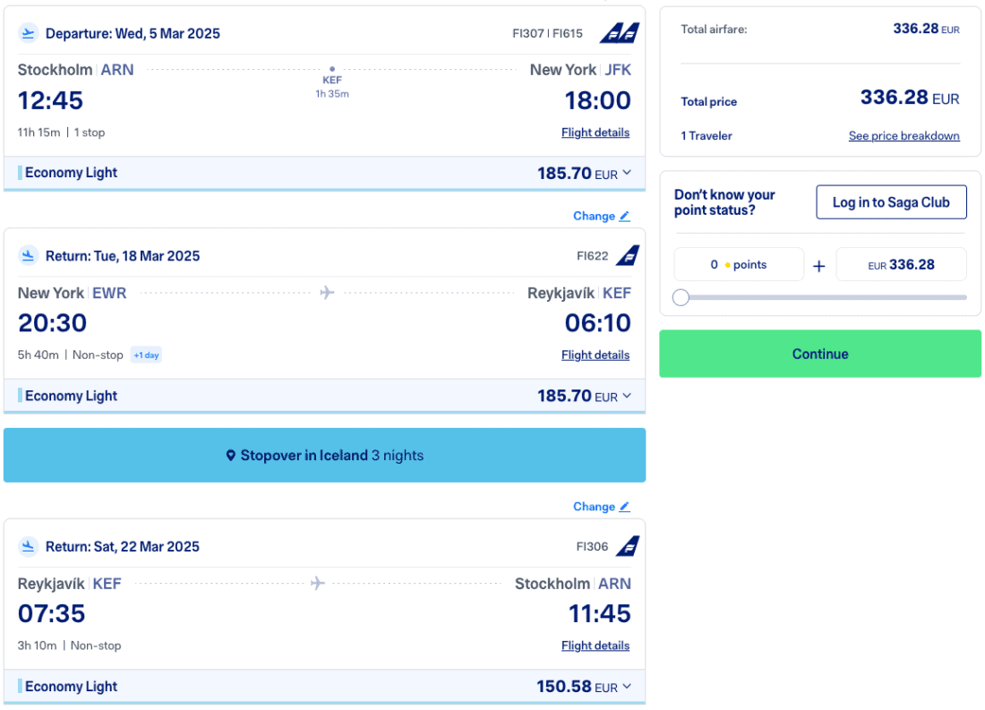Click the Icelandair logo beside FI306
The height and width of the screenshot is (710, 985).
pos(628,546)
